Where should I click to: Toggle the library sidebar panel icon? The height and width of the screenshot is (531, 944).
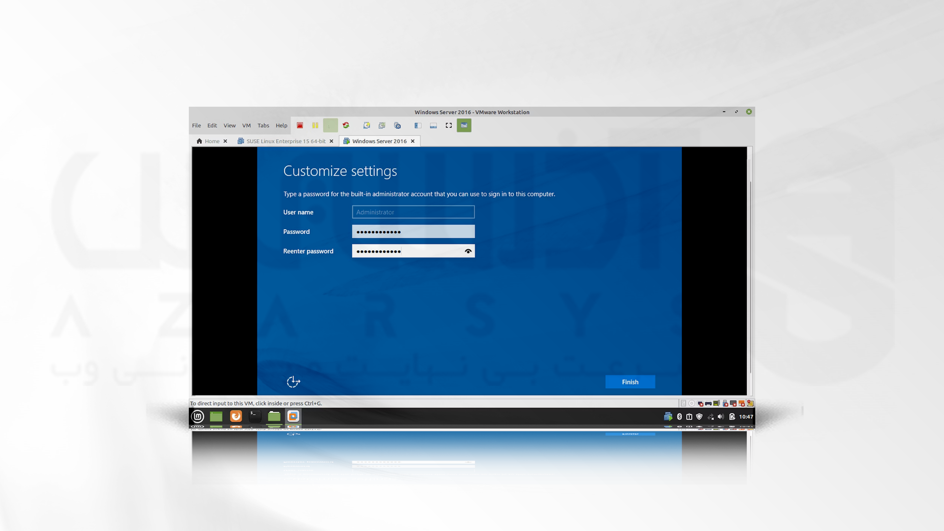pos(418,125)
